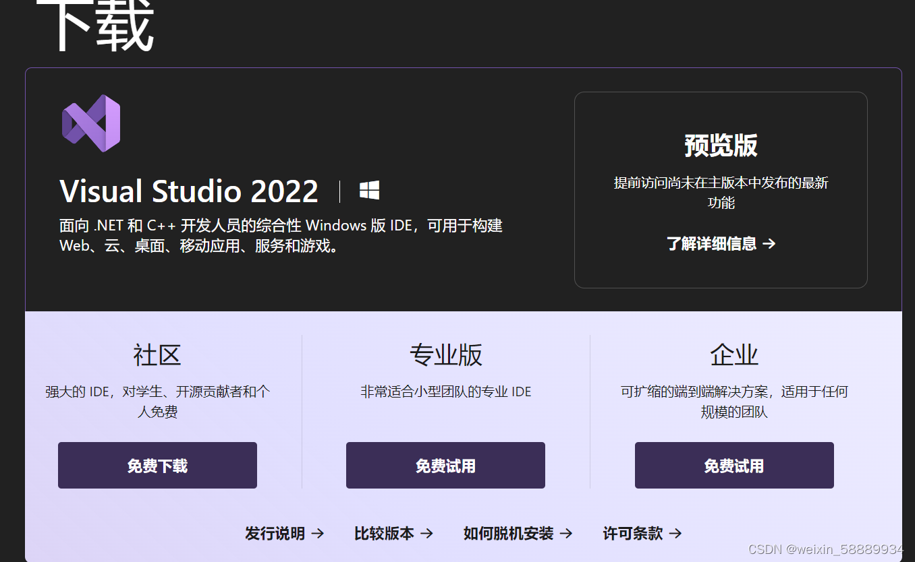The width and height of the screenshot is (915, 562).
Task: Open the 如何脱机安装 link
Action: tap(518, 534)
